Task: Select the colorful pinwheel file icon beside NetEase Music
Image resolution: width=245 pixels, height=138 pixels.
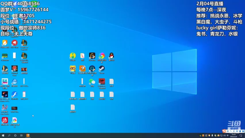Action: [x=14, y=120]
